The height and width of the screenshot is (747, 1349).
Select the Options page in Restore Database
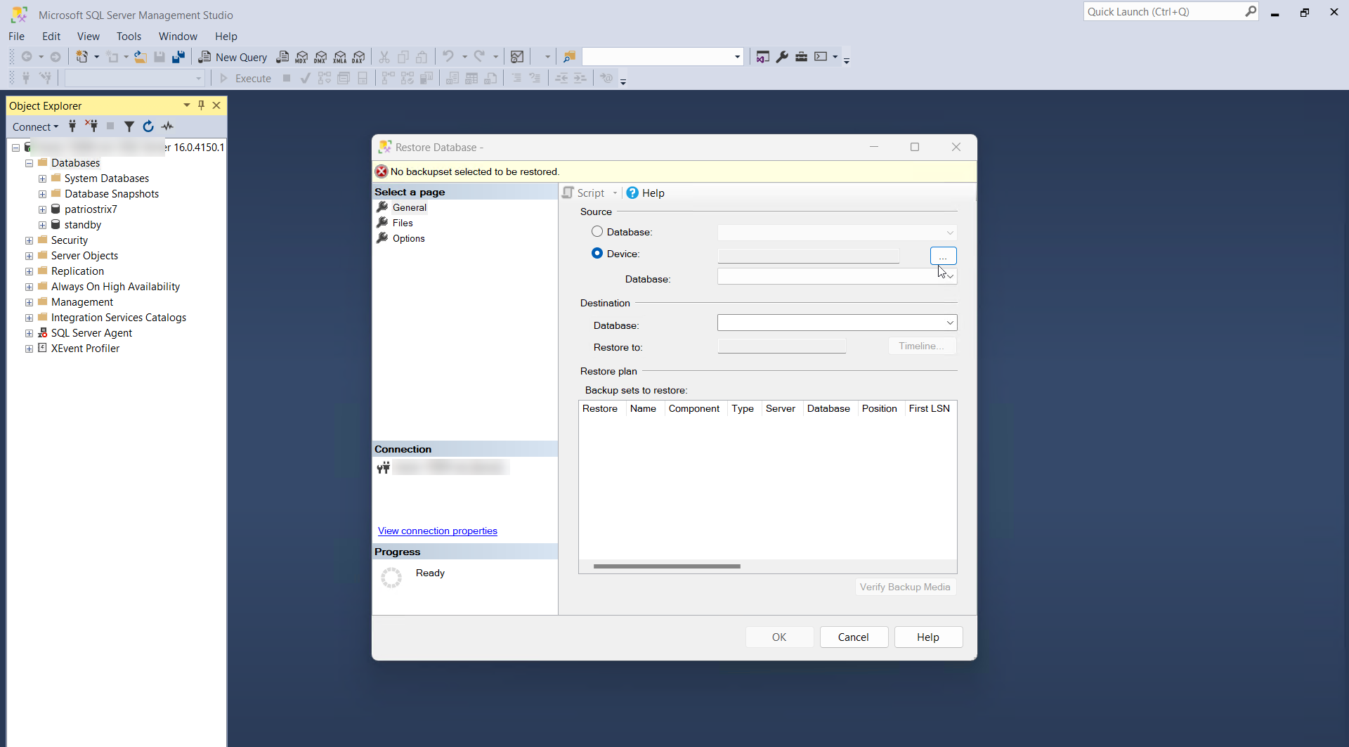point(408,238)
